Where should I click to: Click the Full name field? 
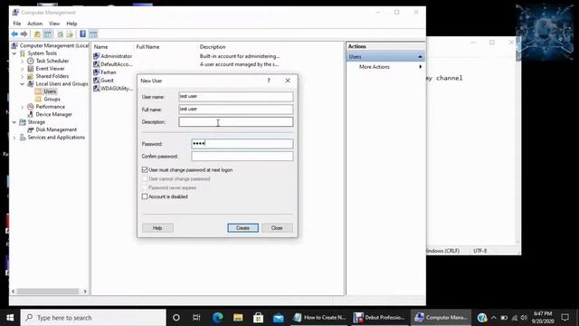[236, 110]
